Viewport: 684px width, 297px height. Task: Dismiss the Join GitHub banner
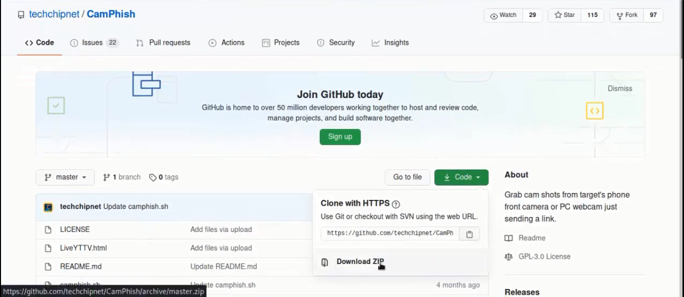tap(620, 88)
